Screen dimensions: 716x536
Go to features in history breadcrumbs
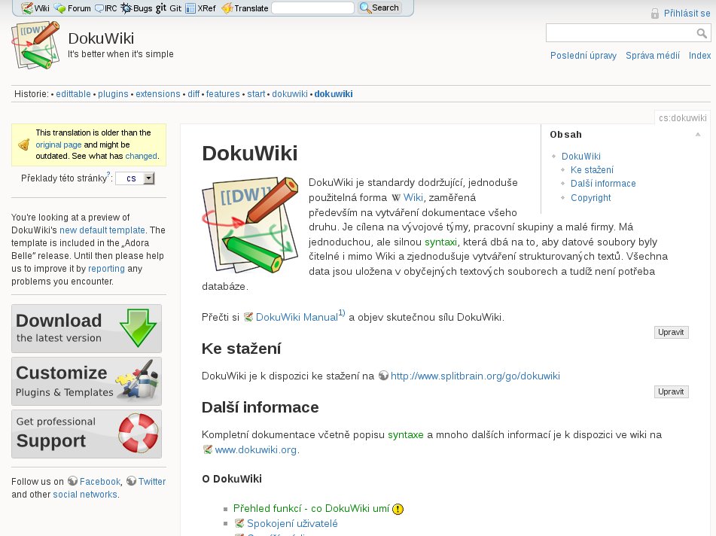click(x=223, y=94)
